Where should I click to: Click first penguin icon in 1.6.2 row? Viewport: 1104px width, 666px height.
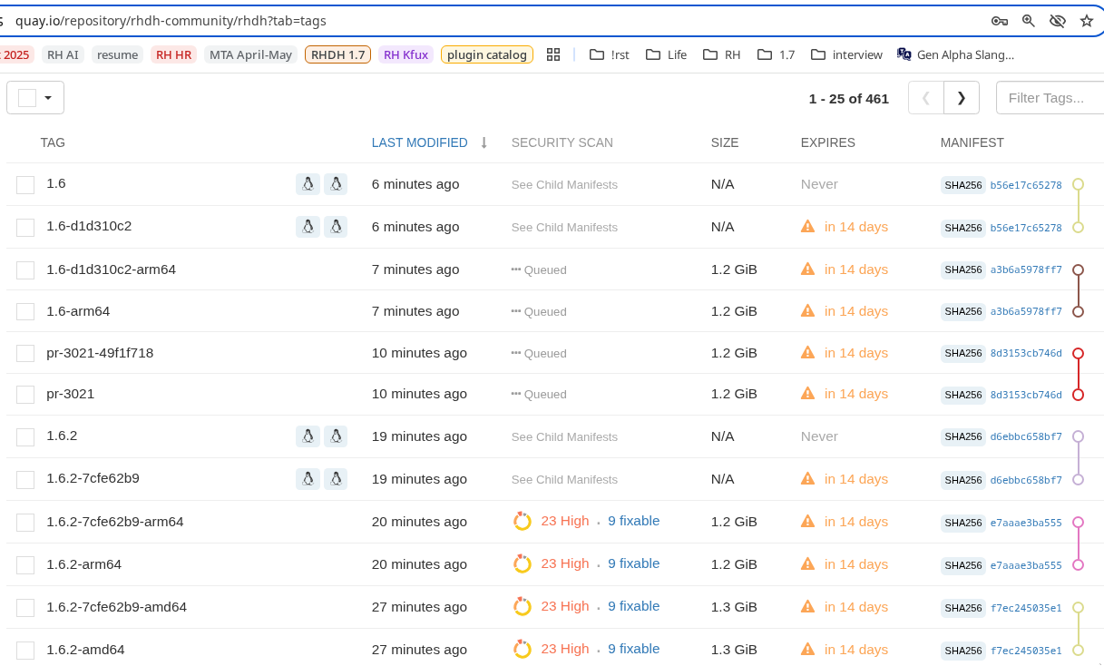[308, 436]
